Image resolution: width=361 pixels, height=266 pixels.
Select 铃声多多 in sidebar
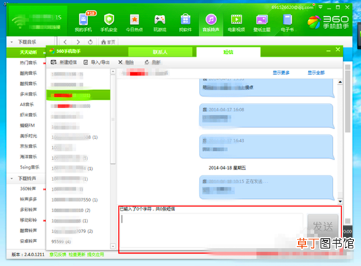click(28, 199)
